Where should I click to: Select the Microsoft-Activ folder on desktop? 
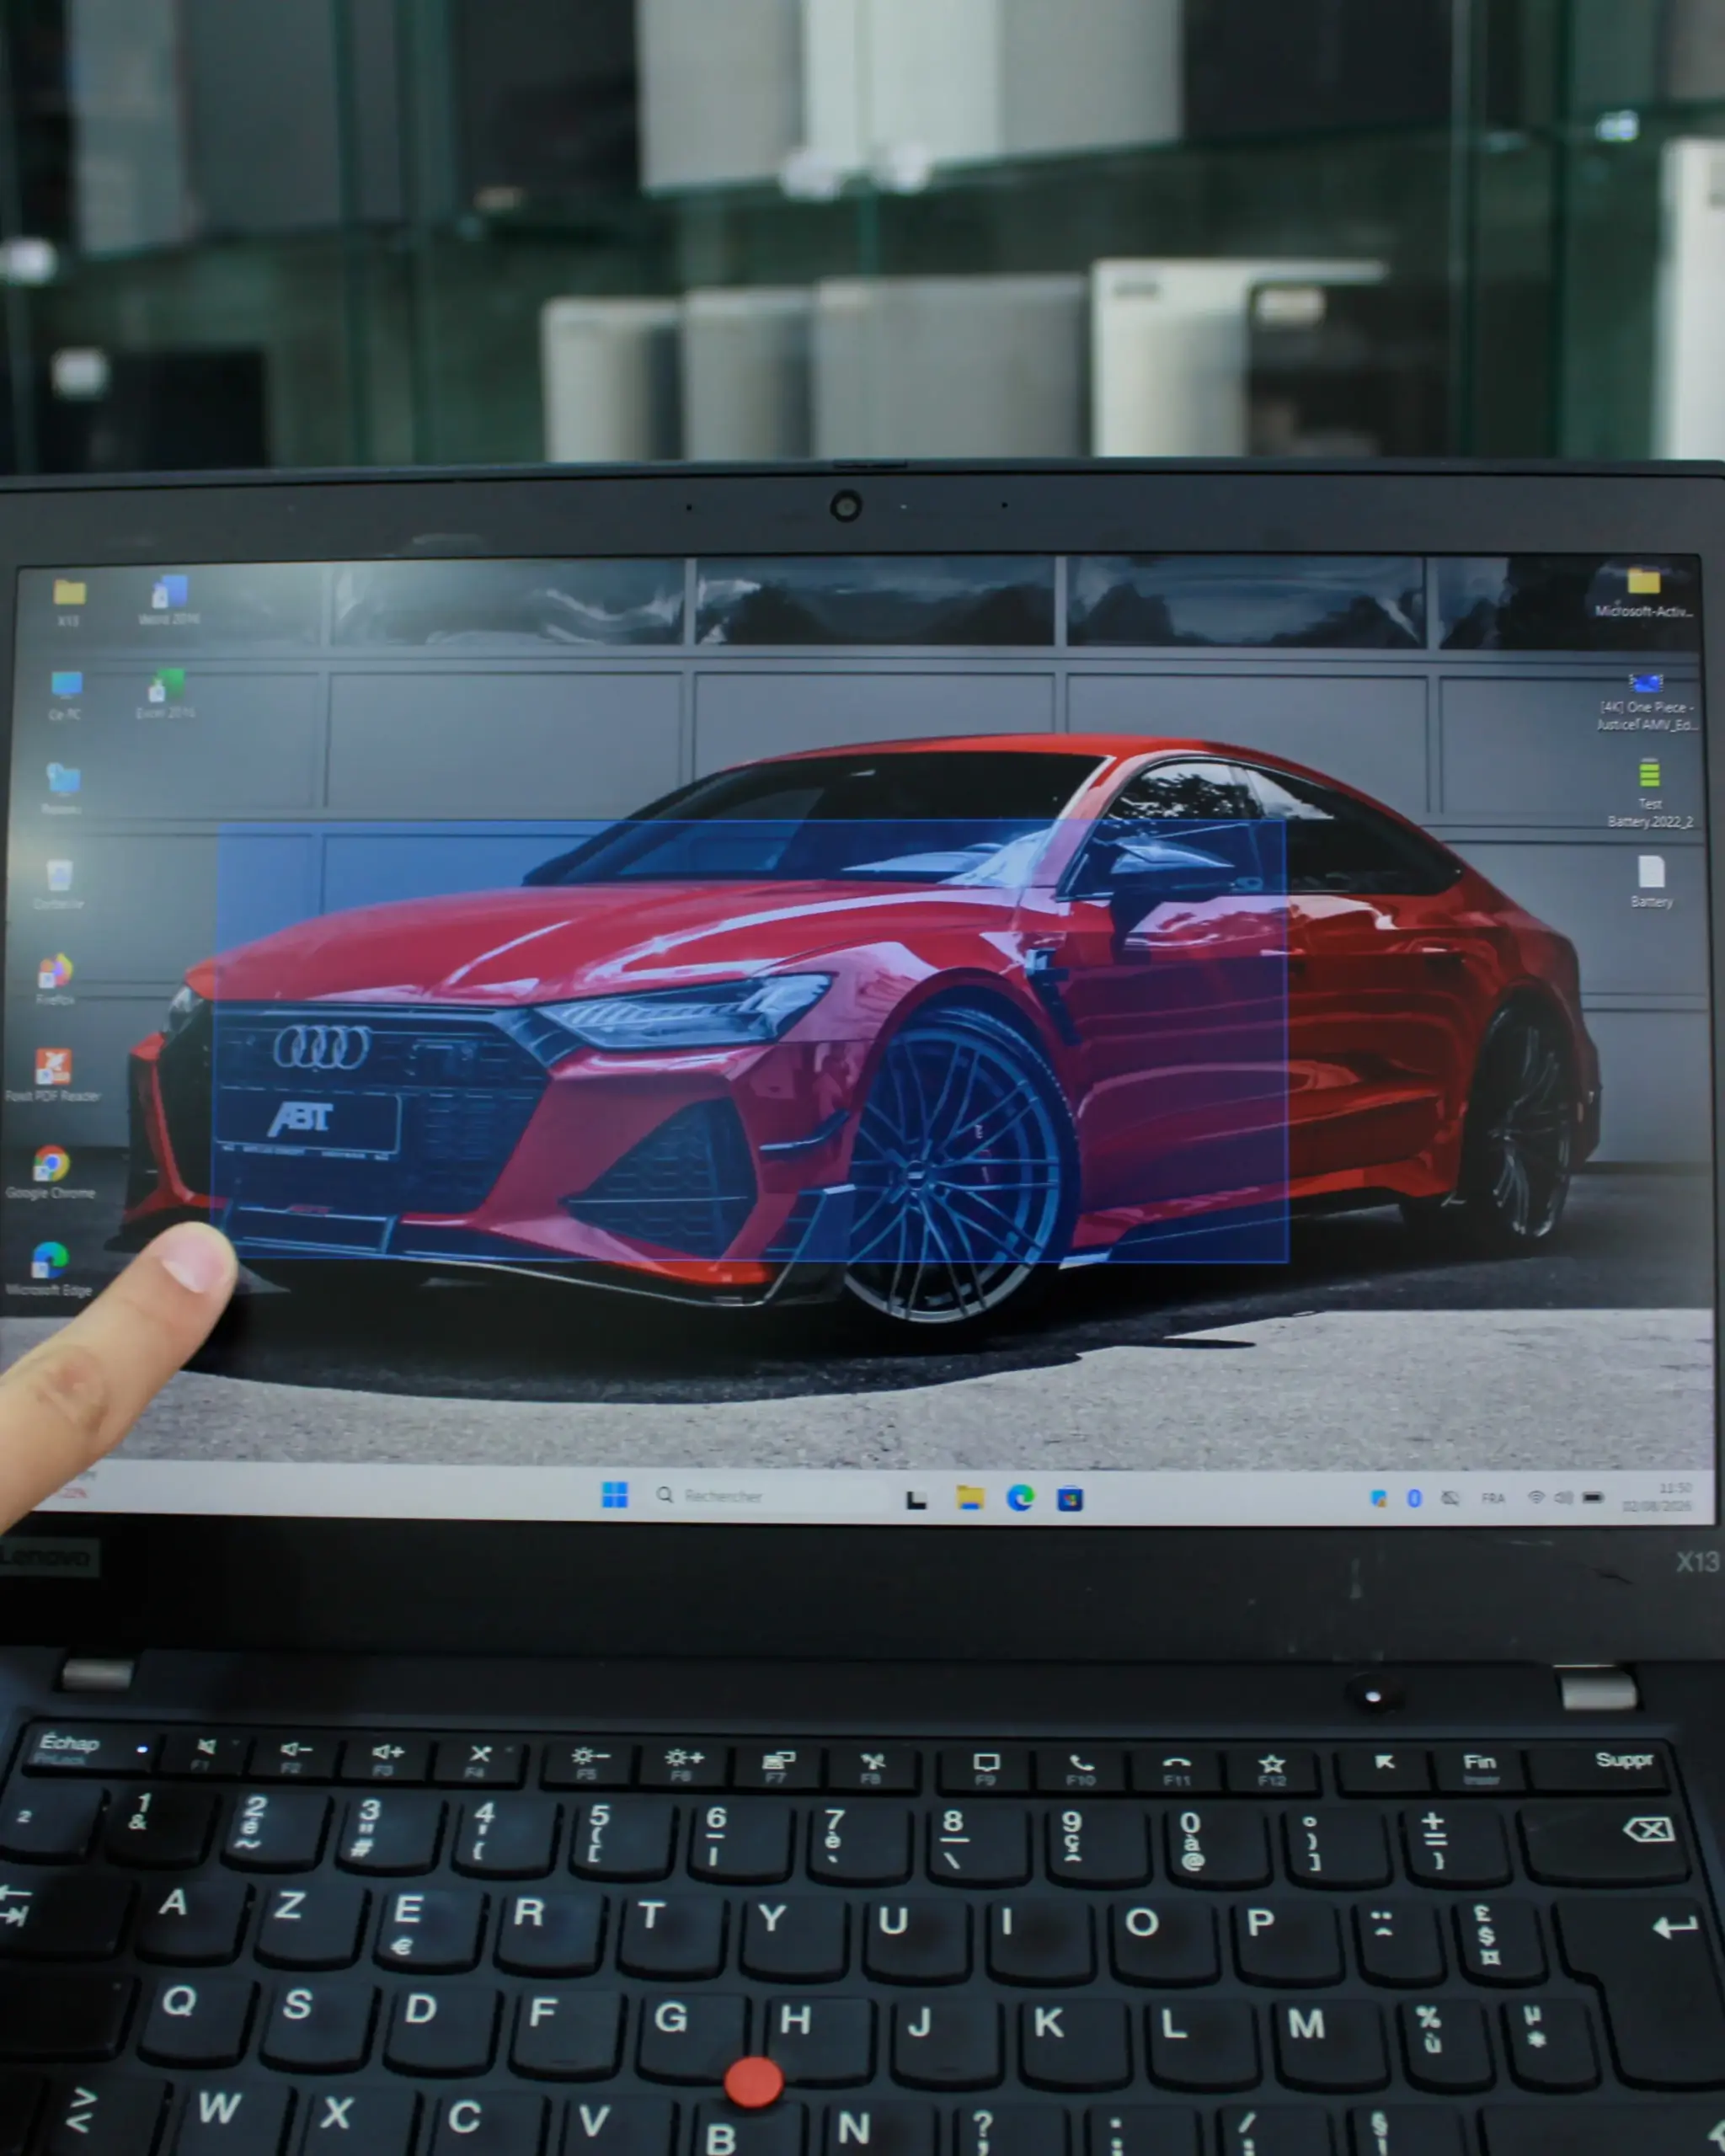point(1643,593)
